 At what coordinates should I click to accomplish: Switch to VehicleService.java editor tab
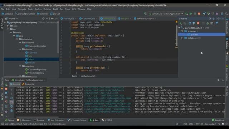[x=145, y=19]
